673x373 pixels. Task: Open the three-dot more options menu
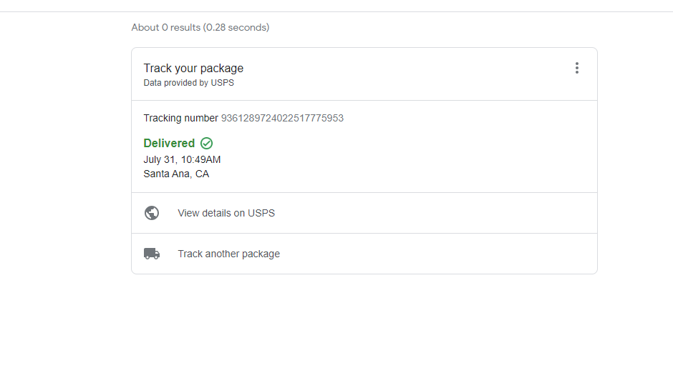tap(577, 68)
